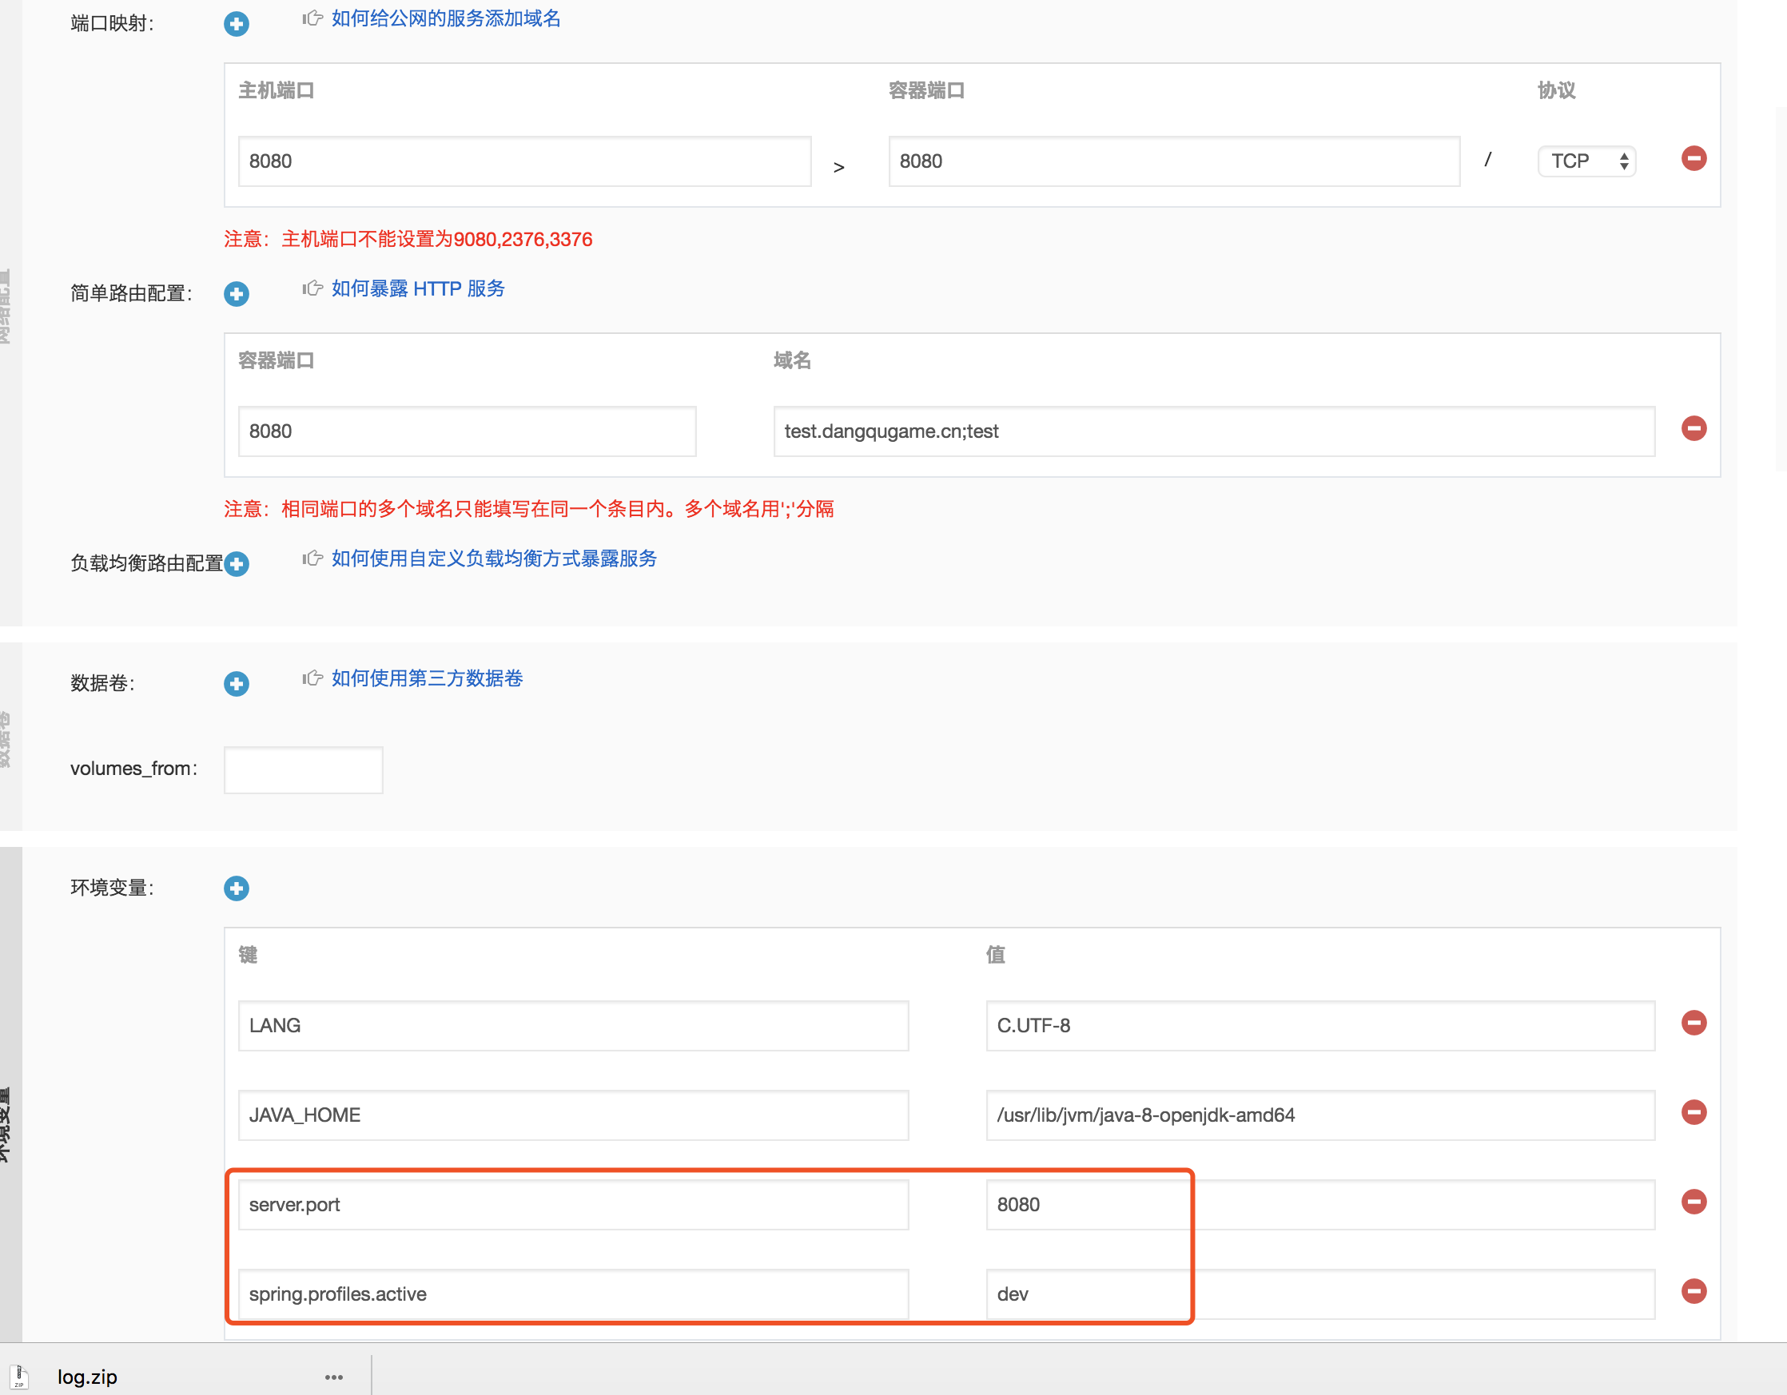Delete the server.port variable row

[x=1693, y=1202]
